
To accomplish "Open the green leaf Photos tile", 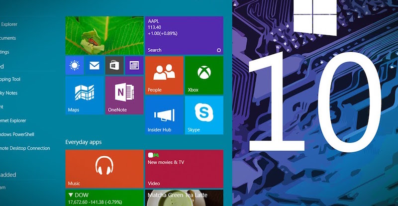I will pos(104,35).
